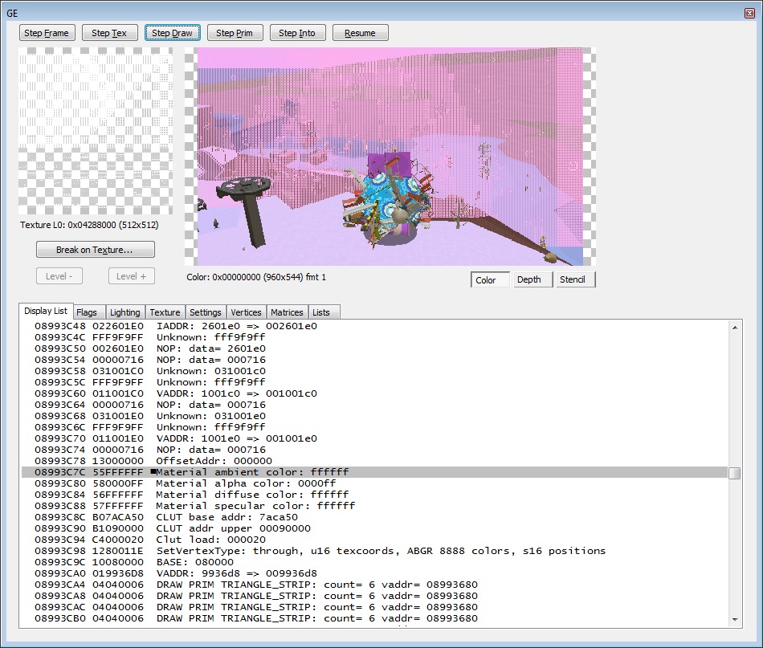Screen dimensions: 763x648
Task: Resume emulation with the Resume button
Action: (360, 33)
